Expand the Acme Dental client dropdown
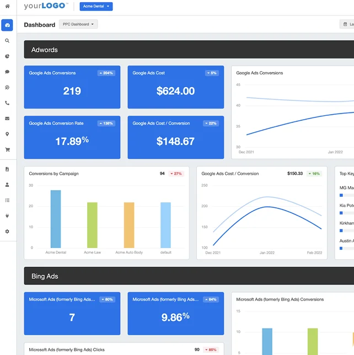This screenshot has height=355, width=354. (x=96, y=7)
